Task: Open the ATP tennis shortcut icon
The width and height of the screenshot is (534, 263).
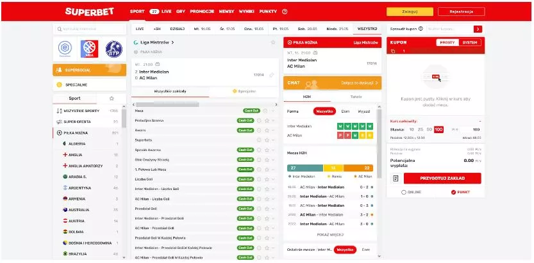Action: (113, 49)
